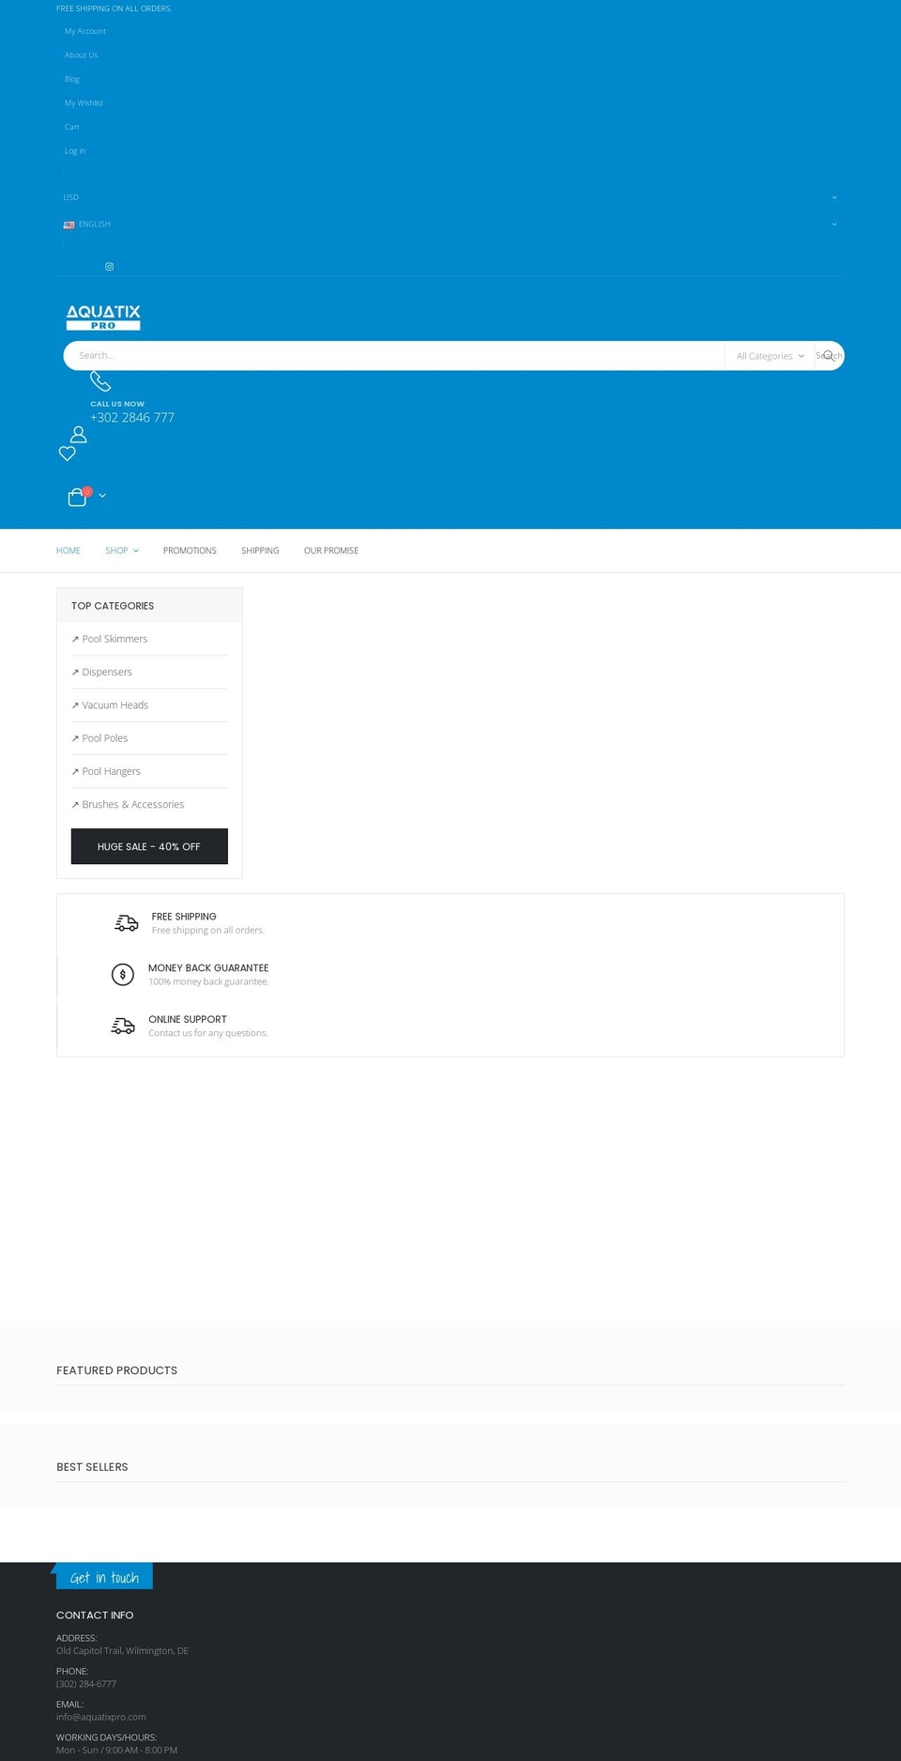Viewport: 901px width, 1761px height.
Task: Click the US flag language icon
Action: pyautogui.click(x=69, y=224)
